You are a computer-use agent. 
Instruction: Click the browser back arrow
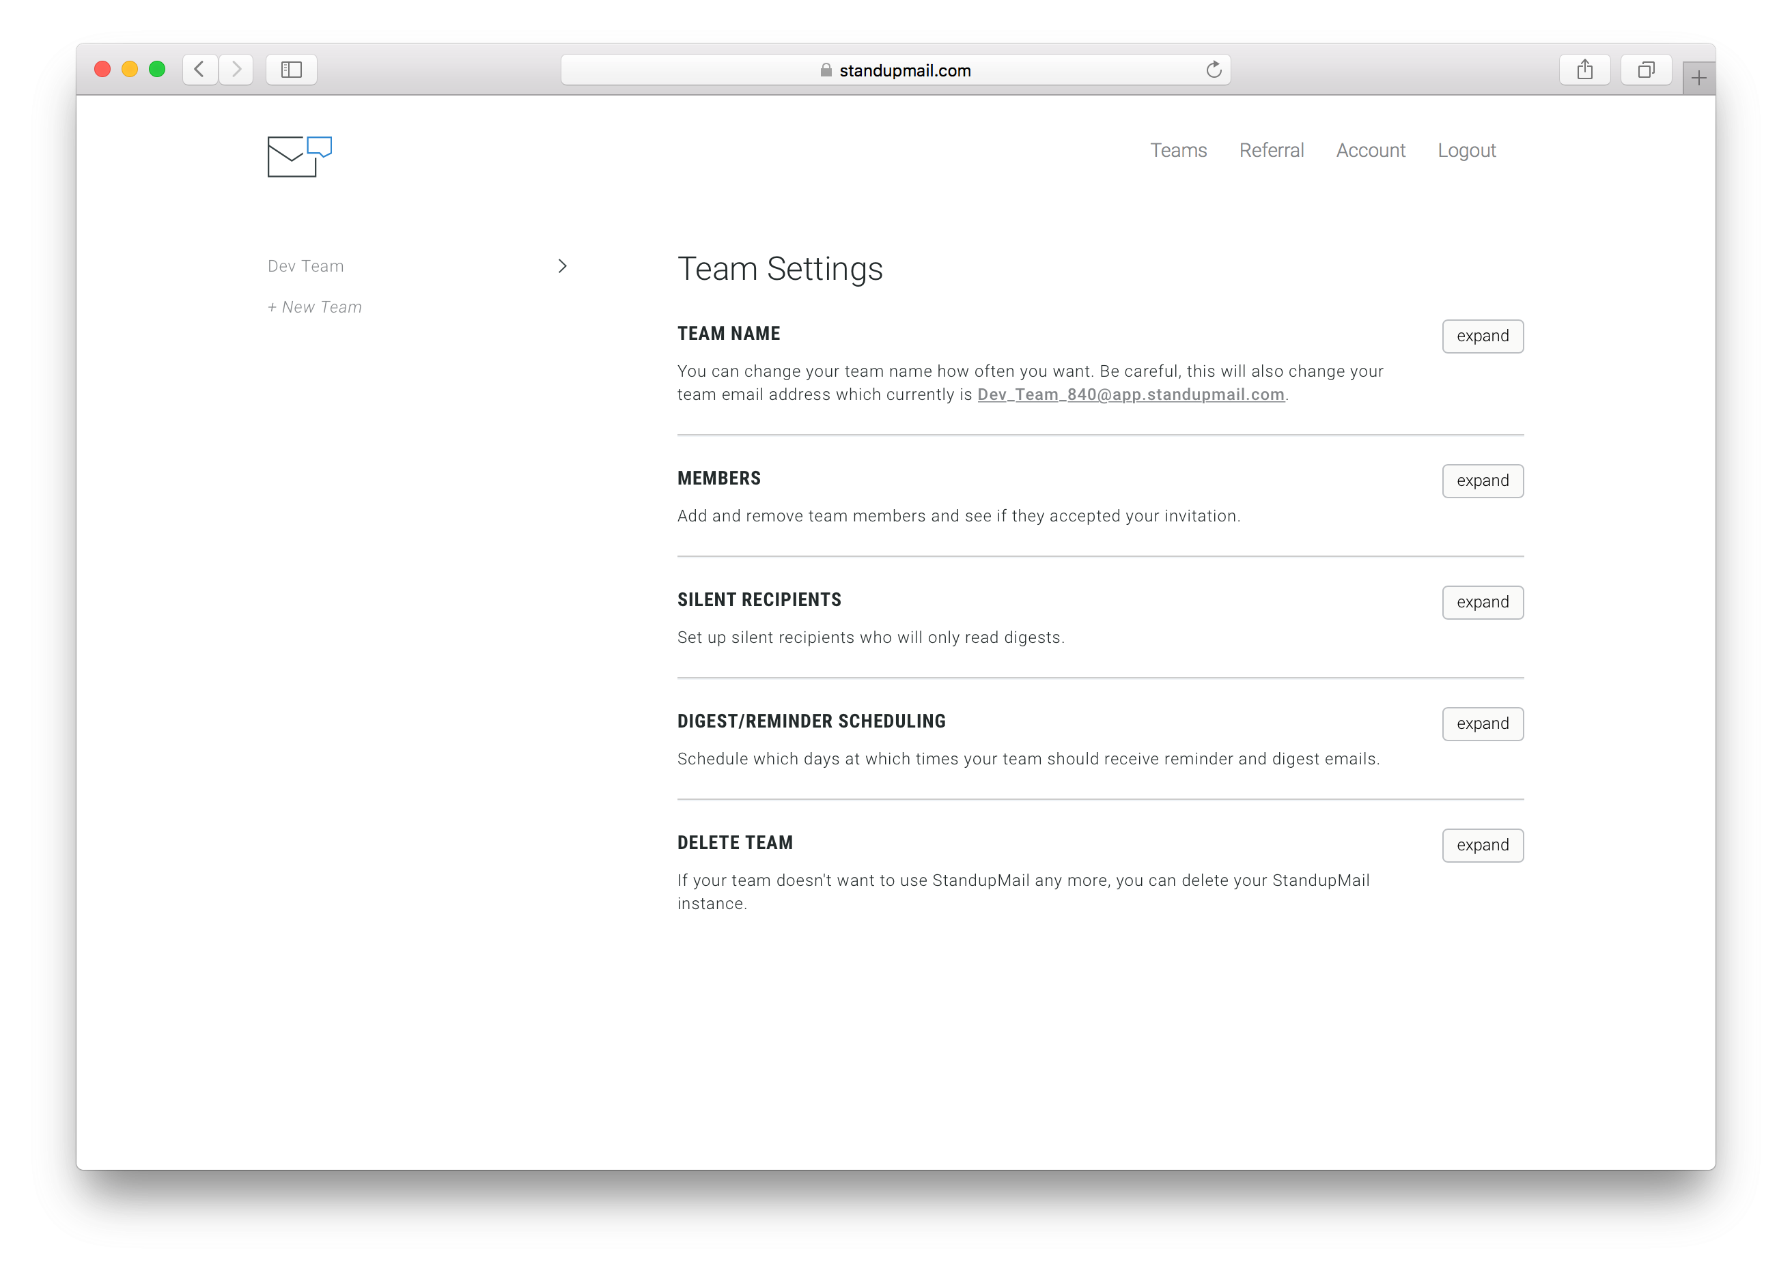coord(200,70)
